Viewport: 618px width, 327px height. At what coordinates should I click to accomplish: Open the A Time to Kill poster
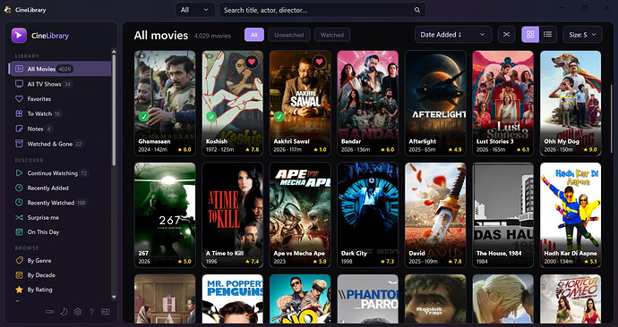click(x=233, y=215)
